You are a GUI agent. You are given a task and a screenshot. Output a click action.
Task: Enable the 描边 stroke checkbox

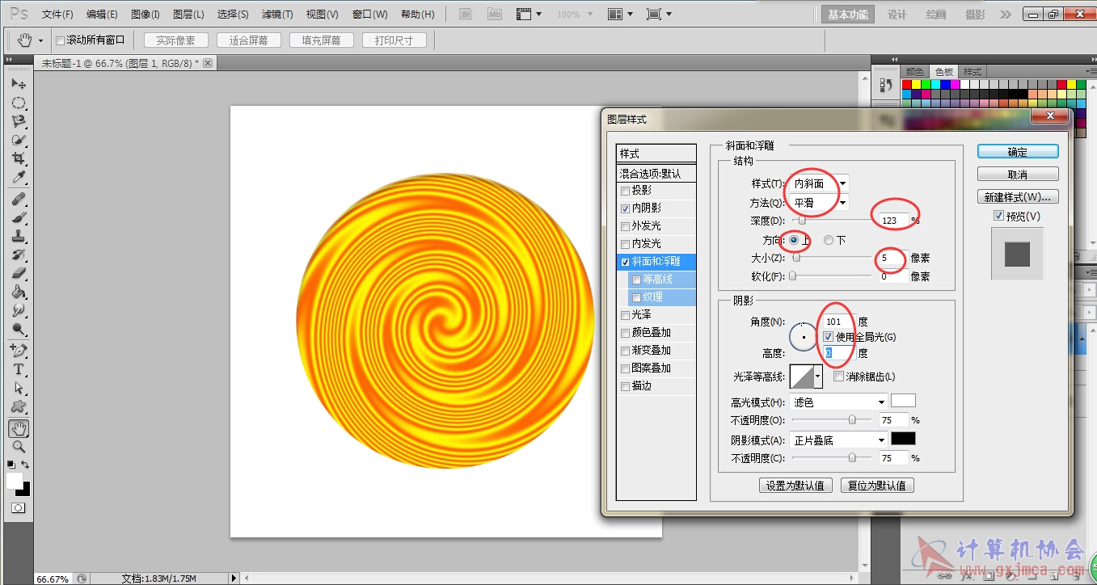(625, 386)
